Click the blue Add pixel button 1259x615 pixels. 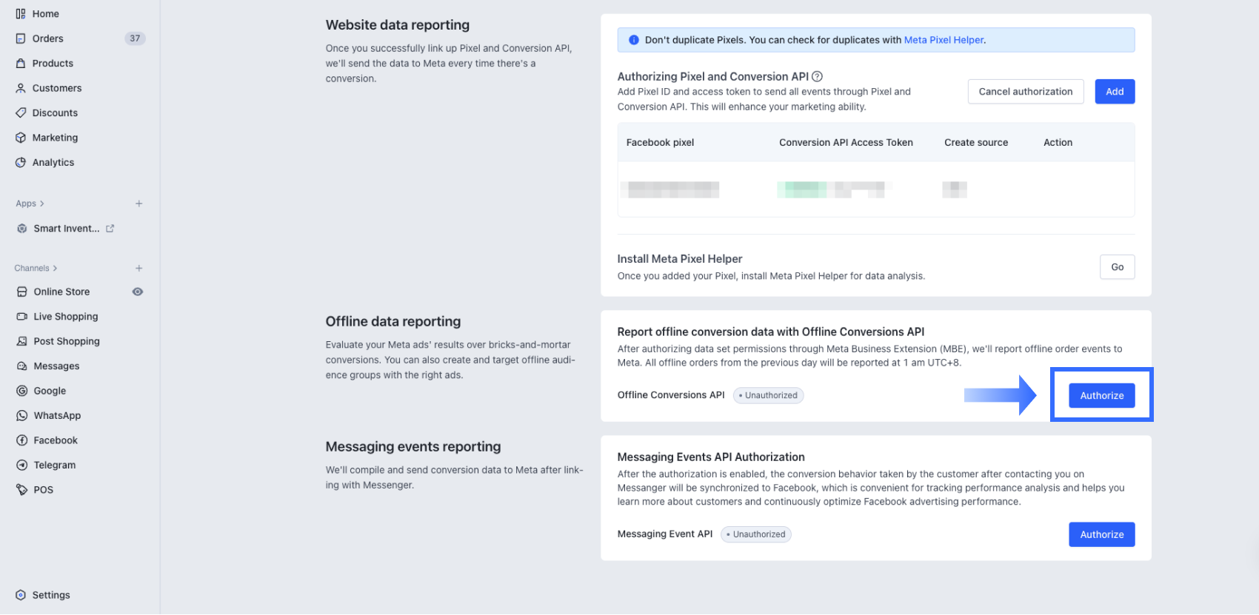coord(1115,92)
